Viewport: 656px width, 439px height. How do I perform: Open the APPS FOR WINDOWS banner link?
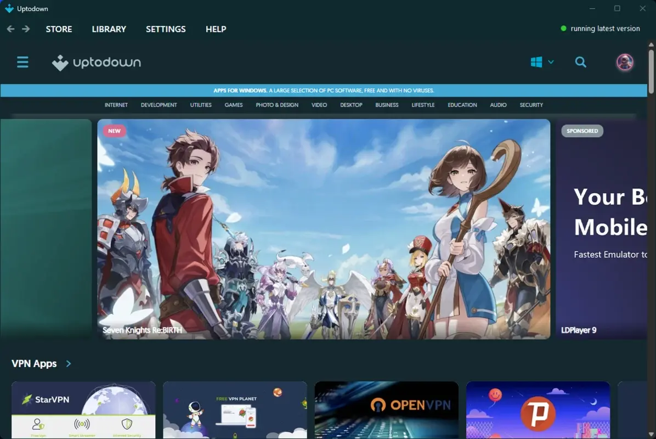324,90
